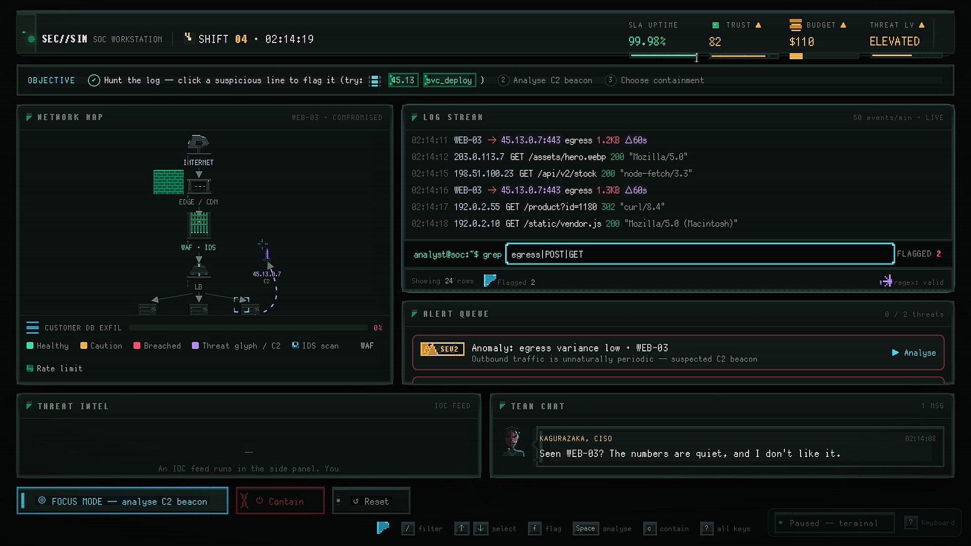Open the Keyboard help button
The height and width of the screenshot is (546, 971).
(x=931, y=523)
